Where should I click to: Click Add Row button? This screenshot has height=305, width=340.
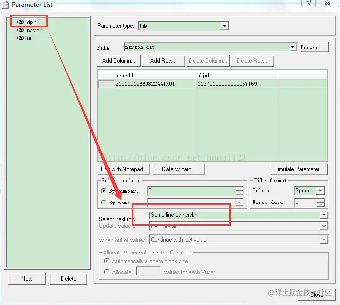point(163,61)
